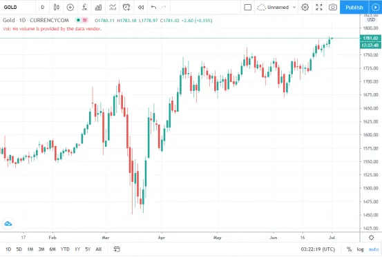Select the 5D date range
Image resolution: width=382 pixels, height=257 pixels.
point(19,249)
